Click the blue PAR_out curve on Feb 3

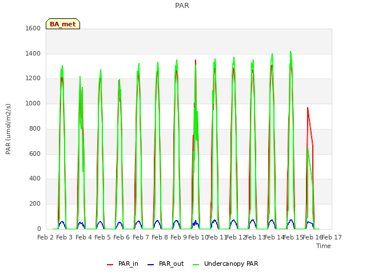[62, 222]
